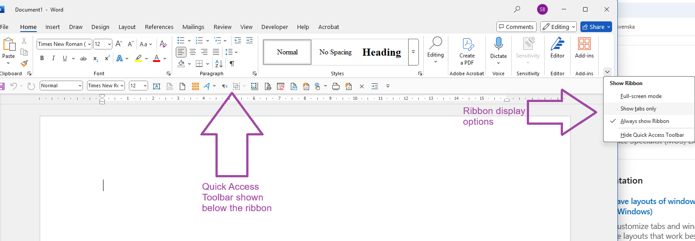Toggle Underline formatting
The height and width of the screenshot is (241, 695).
click(65, 58)
